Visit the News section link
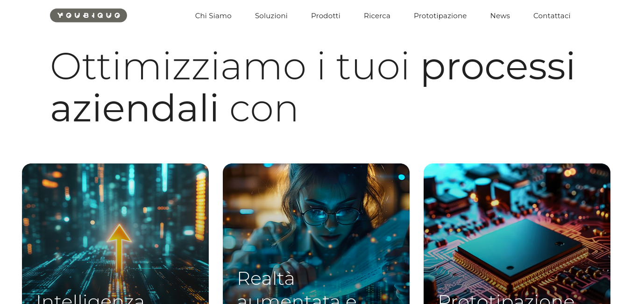Image resolution: width=638 pixels, height=304 pixels. [x=500, y=16]
